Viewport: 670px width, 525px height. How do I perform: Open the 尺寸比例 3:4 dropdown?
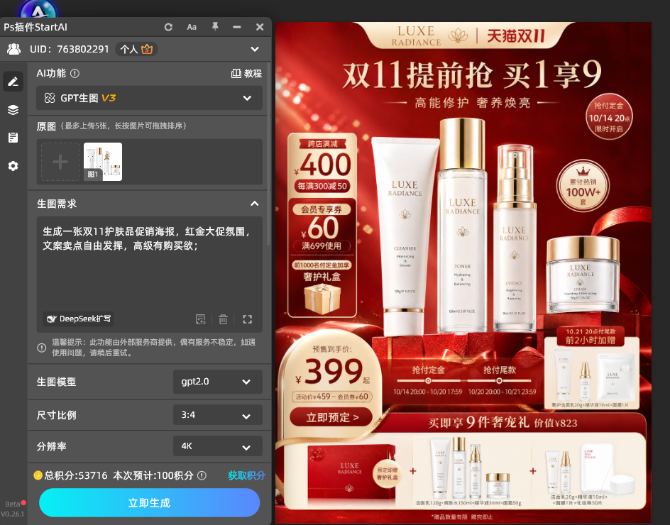point(217,415)
